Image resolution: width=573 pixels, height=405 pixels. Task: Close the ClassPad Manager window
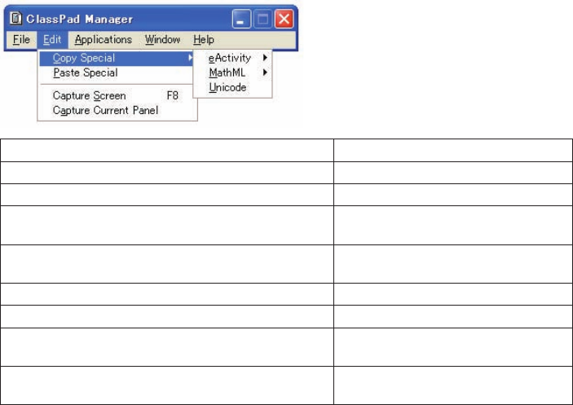[x=284, y=19]
